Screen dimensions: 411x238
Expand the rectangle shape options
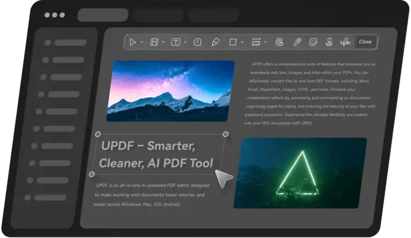pyautogui.click(x=242, y=42)
